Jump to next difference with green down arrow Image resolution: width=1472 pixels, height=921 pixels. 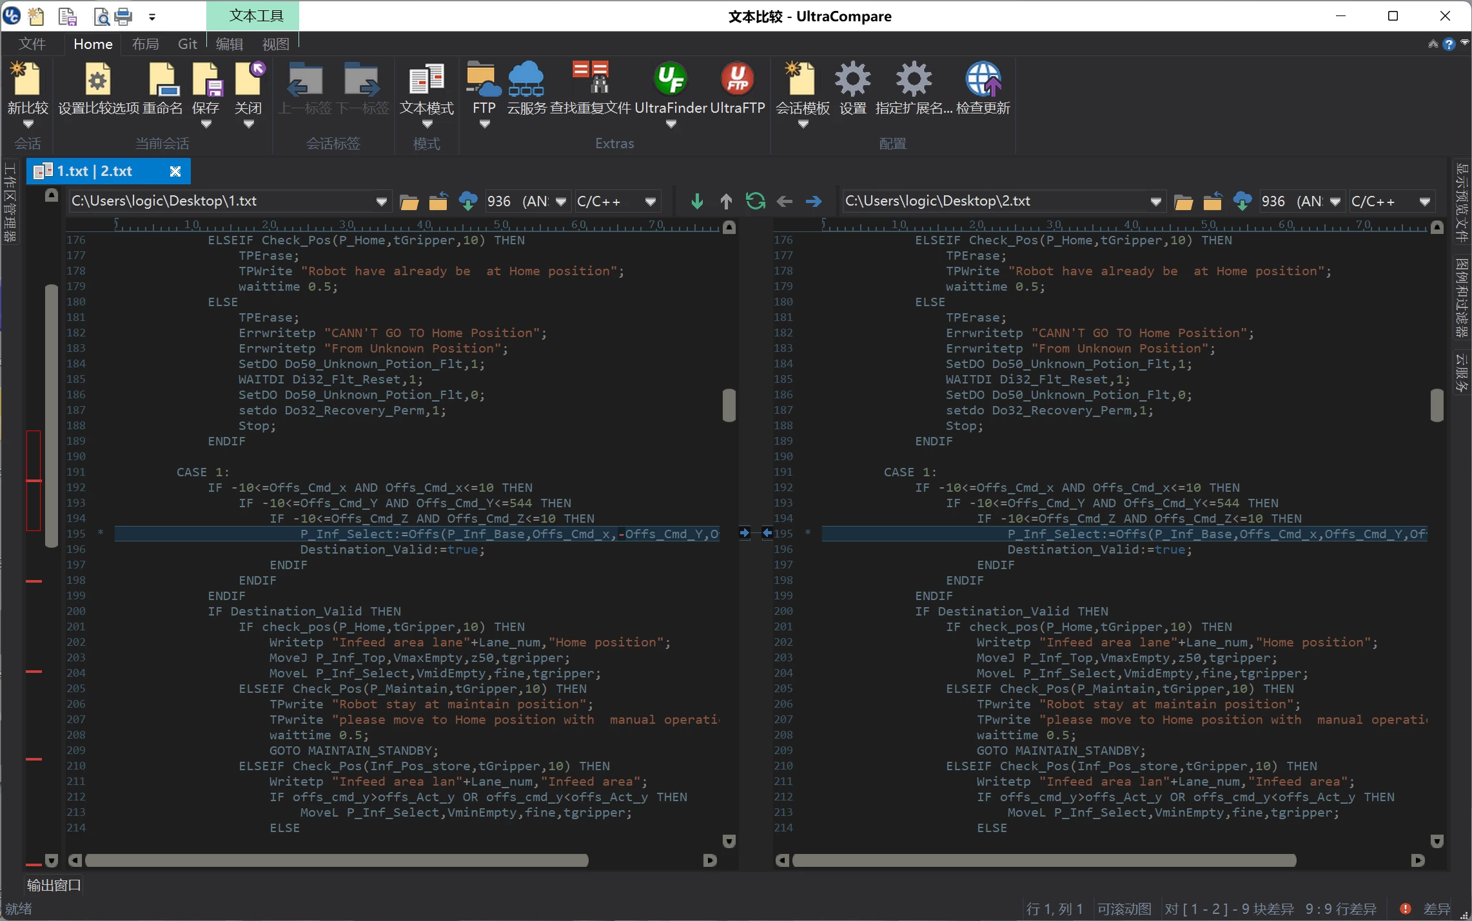(696, 201)
